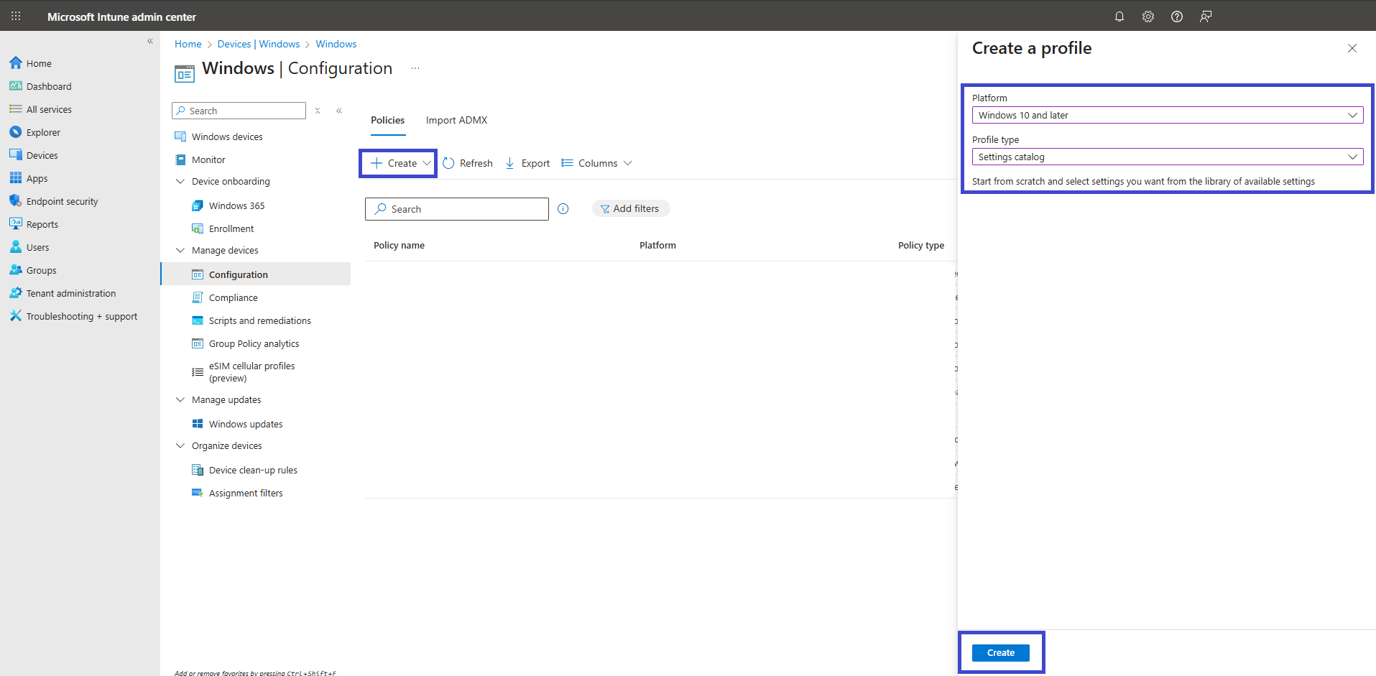Collapse the Manage updates section
This screenshot has width=1376, height=676.
pos(180,399)
